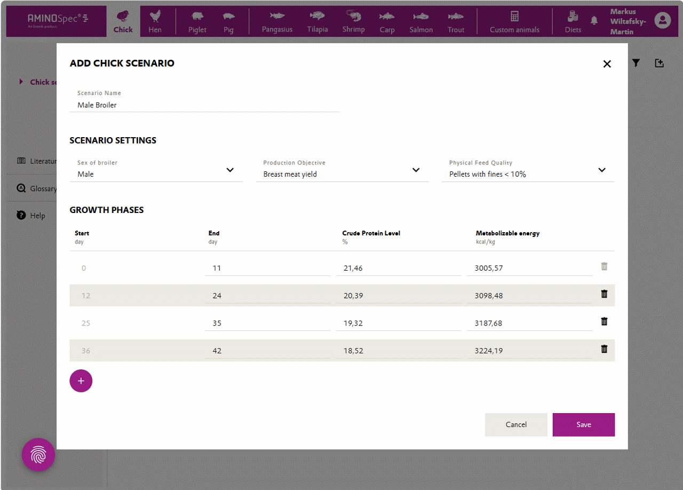
Task: Click the fingerprint button at bottom left
Action: [38, 455]
